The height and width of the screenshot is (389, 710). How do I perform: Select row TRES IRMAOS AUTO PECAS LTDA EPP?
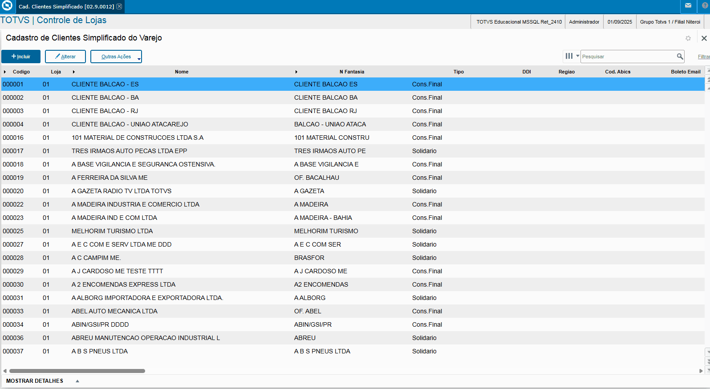coord(353,151)
